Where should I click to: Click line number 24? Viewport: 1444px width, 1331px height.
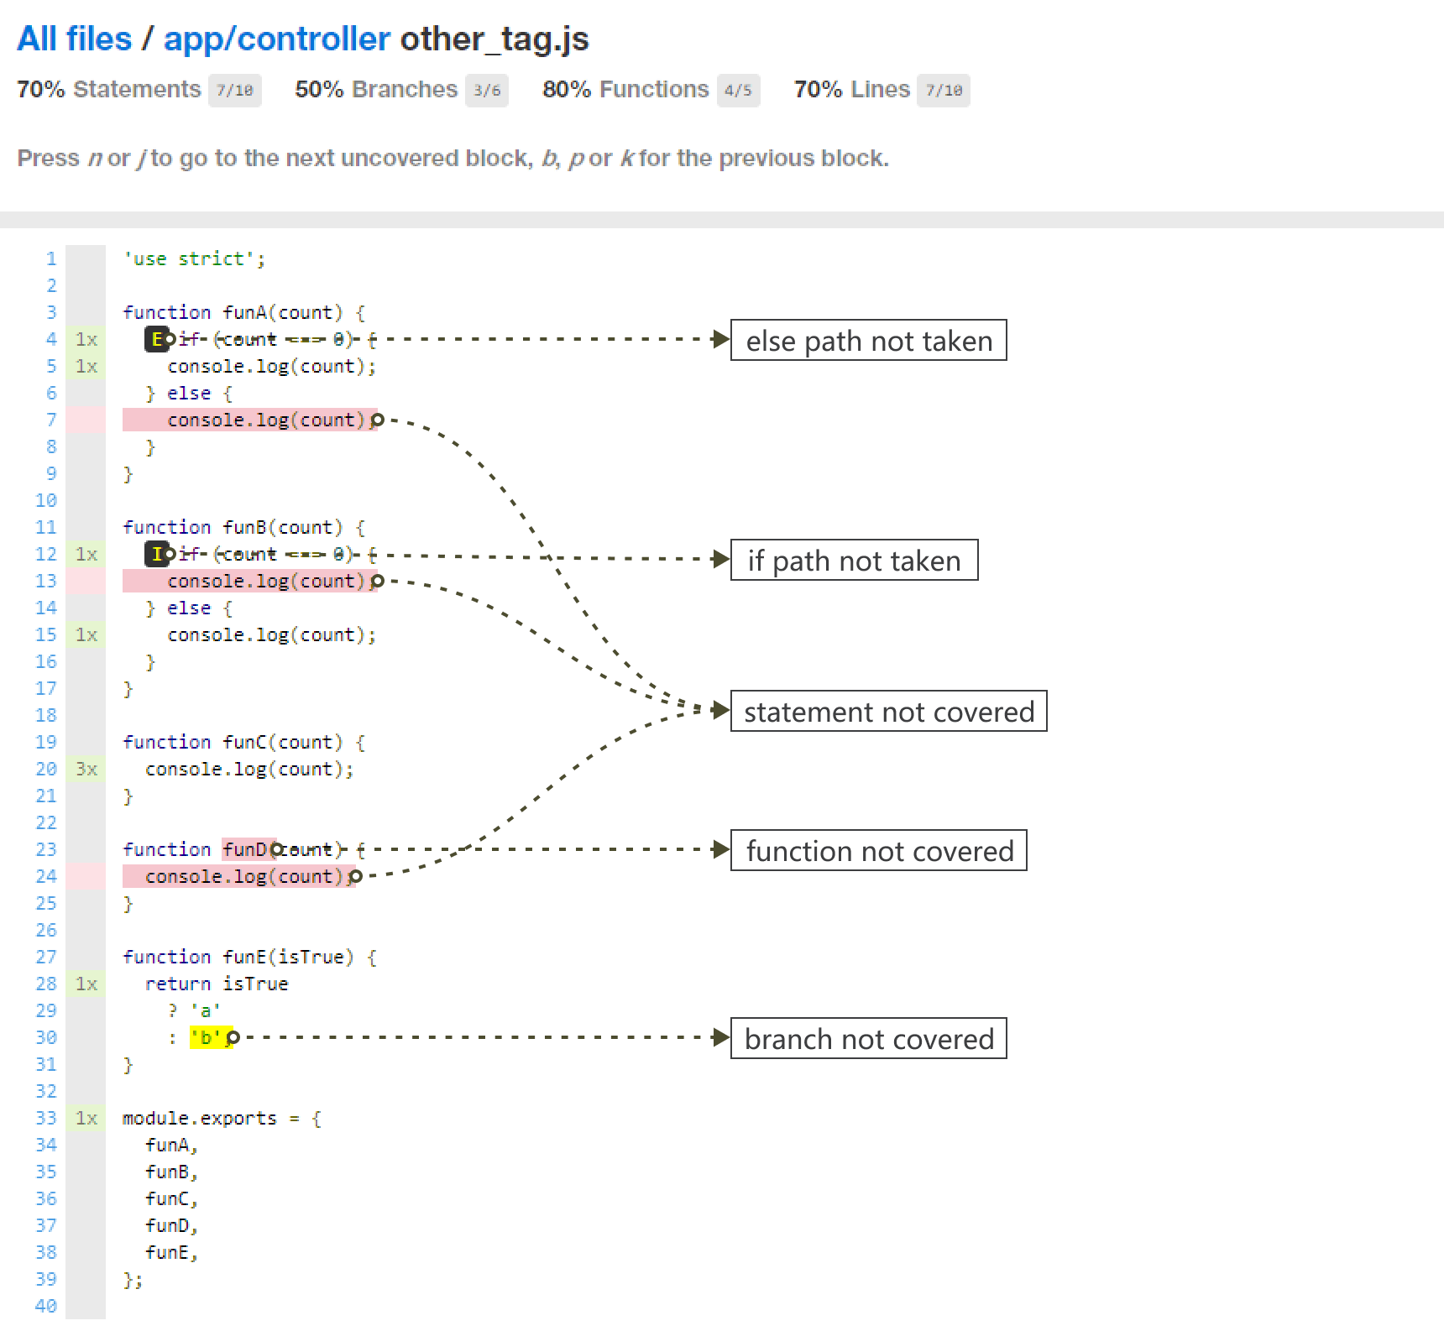coord(46,877)
